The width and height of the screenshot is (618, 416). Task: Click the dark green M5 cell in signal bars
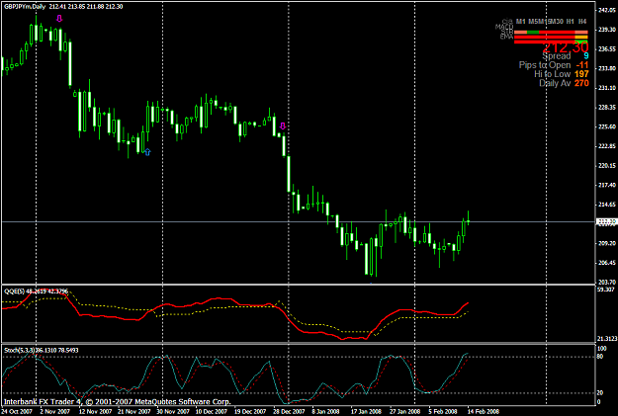(x=533, y=33)
